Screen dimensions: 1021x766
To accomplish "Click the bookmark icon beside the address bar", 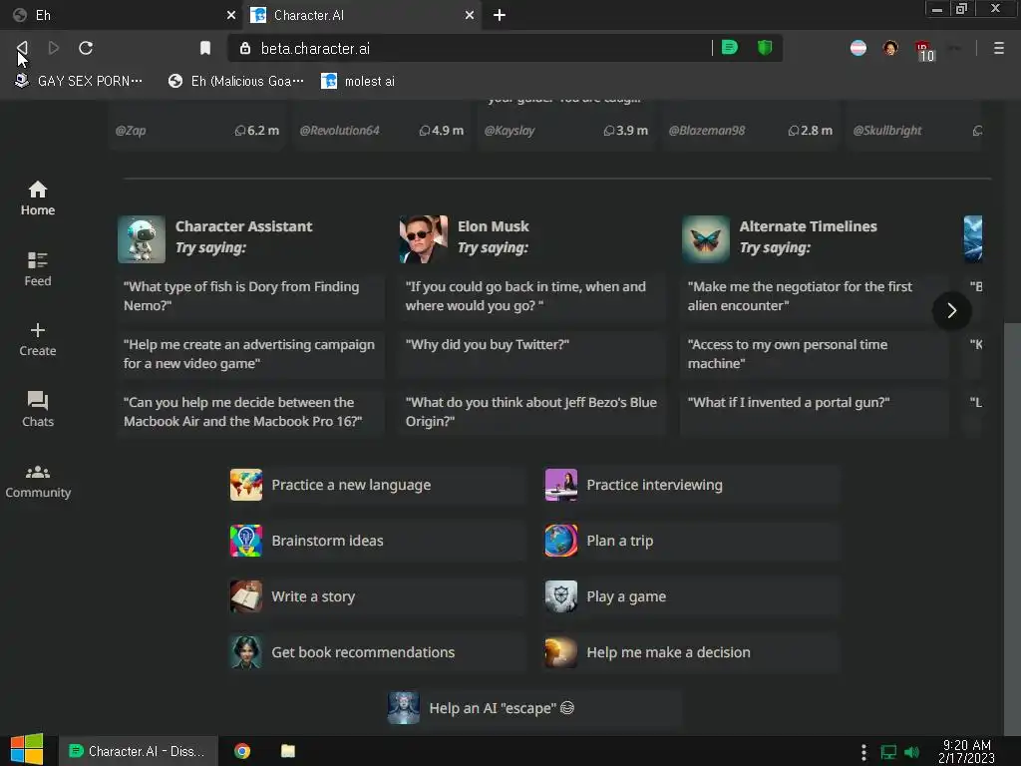I will pyautogui.click(x=205, y=48).
